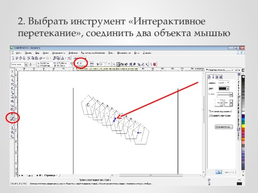This screenshot has width=258, height=193.
Task: Select the Pick tool in toolbox
Action: click(x=12, y=72)
